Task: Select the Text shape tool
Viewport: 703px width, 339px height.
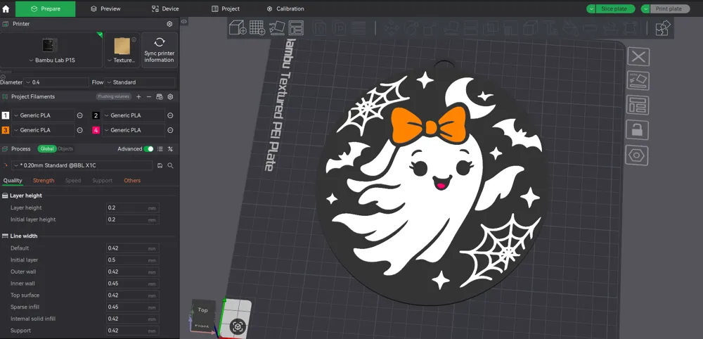Action: point(551,28)
